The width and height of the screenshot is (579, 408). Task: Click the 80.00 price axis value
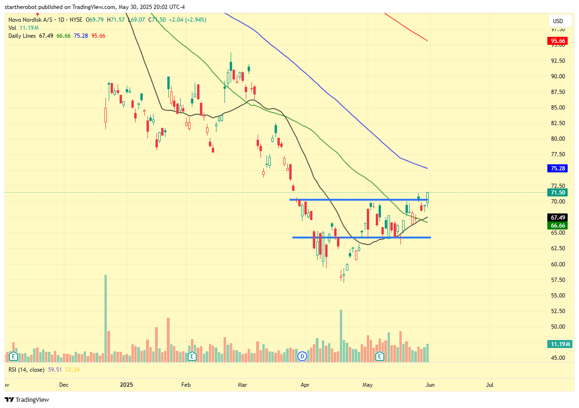coord(558,138)
